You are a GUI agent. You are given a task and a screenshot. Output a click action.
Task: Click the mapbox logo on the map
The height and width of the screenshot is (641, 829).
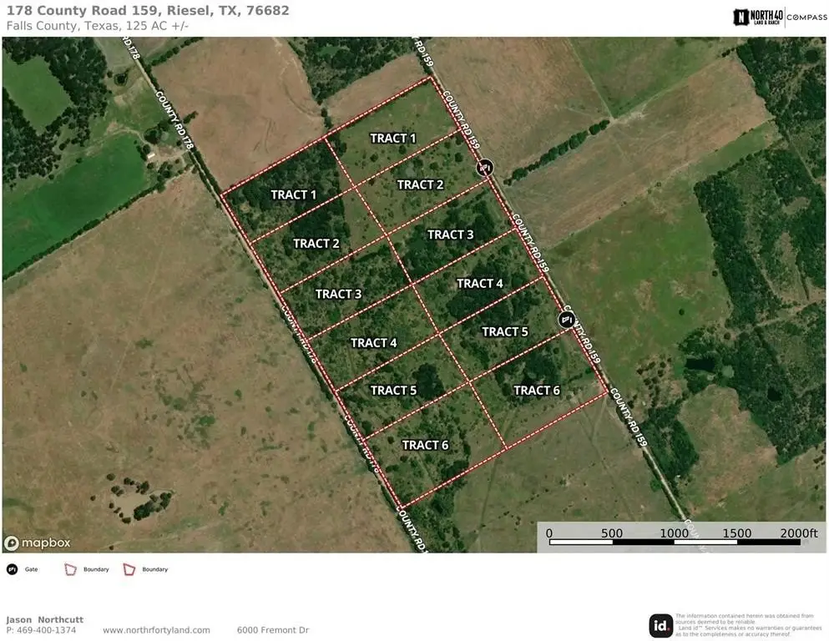[x=38, y=543]
